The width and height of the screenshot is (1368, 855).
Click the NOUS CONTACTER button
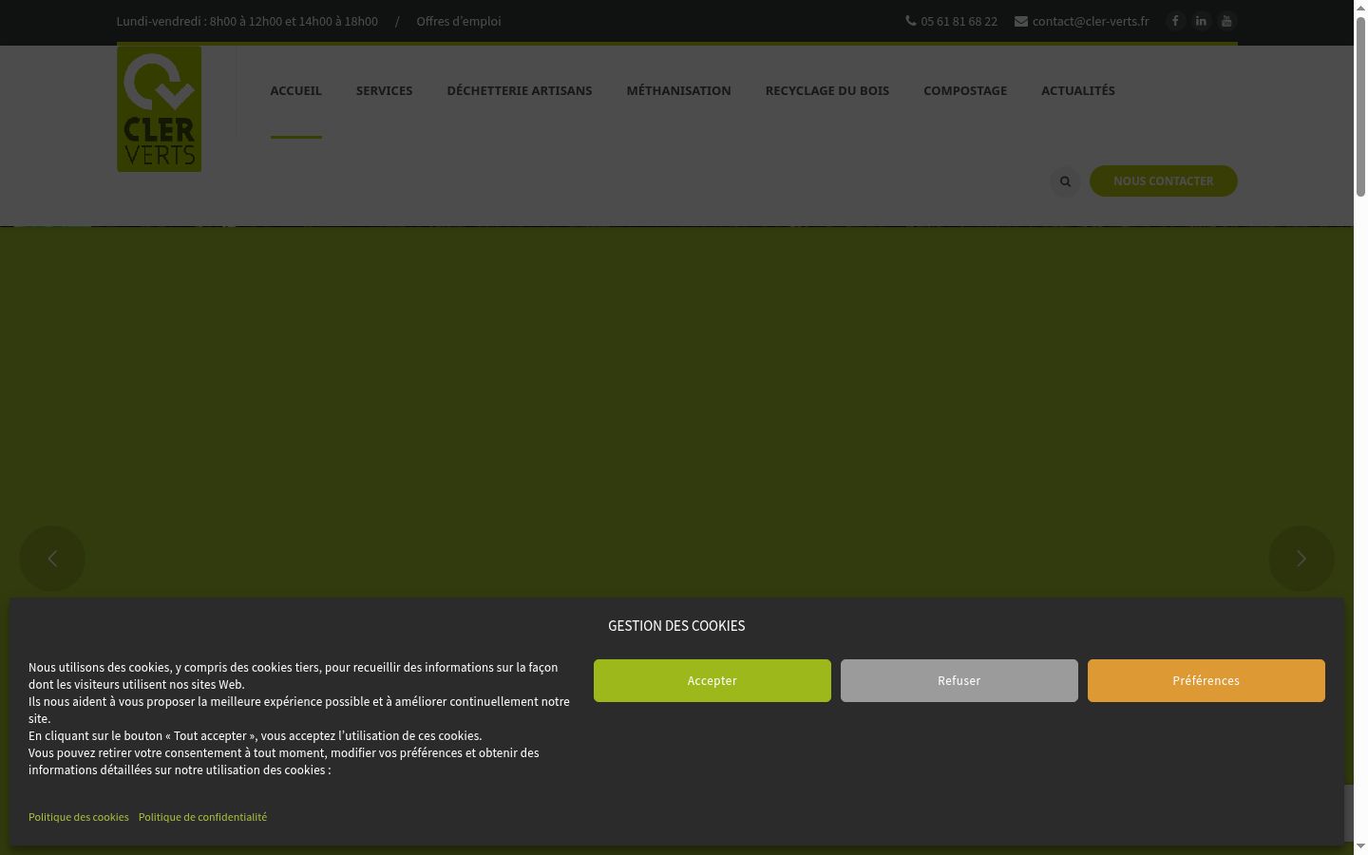click(x=1164, y=181)
